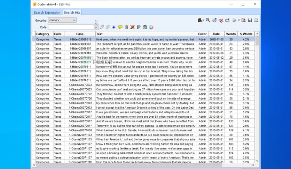
Task: Expand the arrow beside the notepad icon
Action: [x=239, y=20]
